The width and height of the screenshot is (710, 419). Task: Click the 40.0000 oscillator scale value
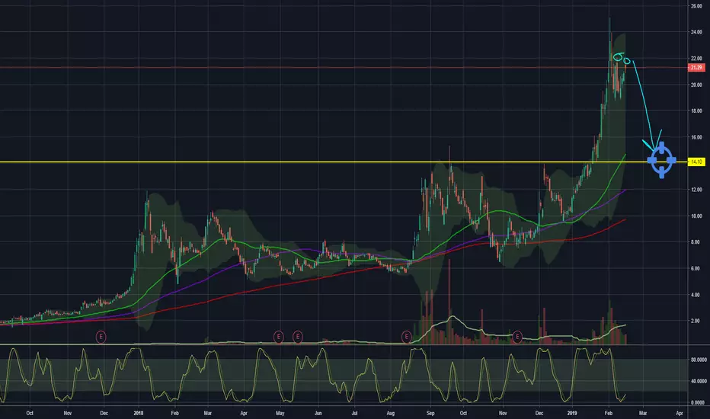[699, 381]
